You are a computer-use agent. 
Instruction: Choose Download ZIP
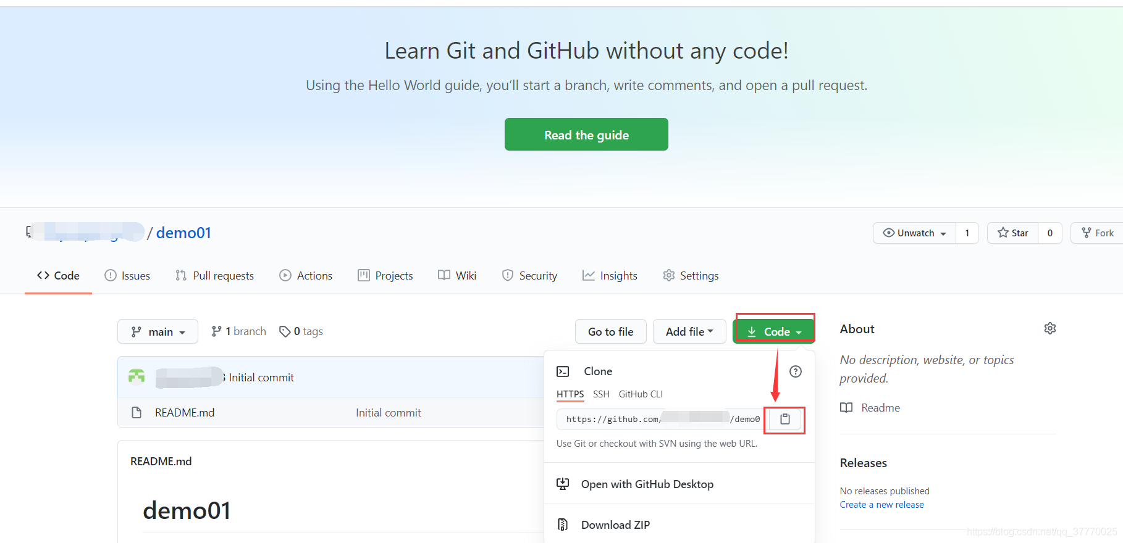(x=615, y=524)
